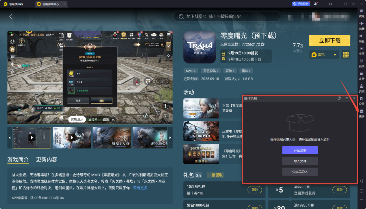Click the 立即下载 download button
Image resolution: width=366 pixels, height=209 pixels.
[x=330, y=41]
